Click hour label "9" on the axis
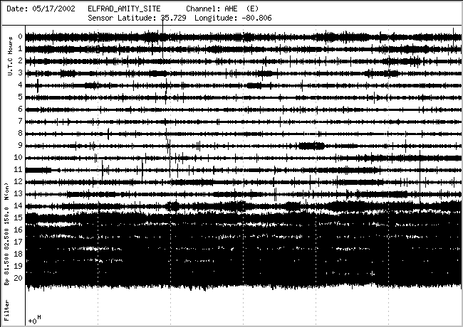Viewport: 463px width, 327px height. click(20, 145)
